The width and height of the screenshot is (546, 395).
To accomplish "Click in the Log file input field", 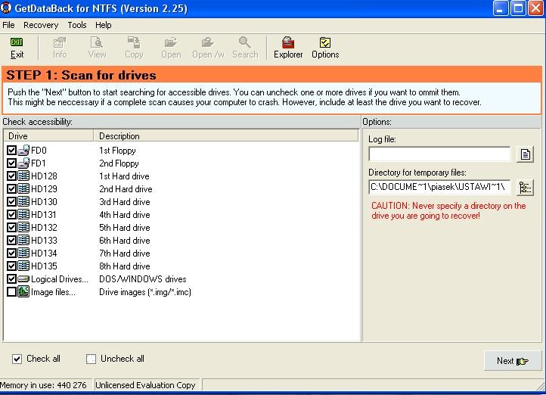I will pos(439,154).
